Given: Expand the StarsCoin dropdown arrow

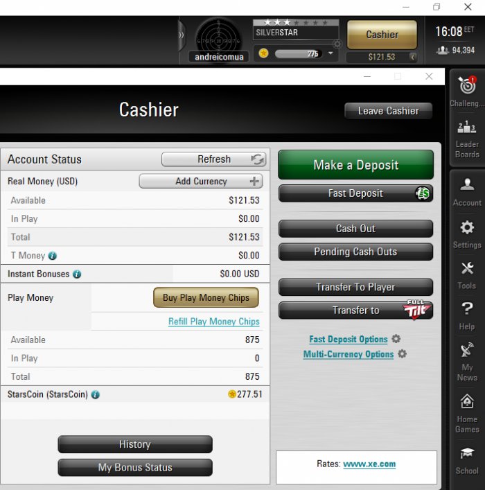Looking at the screenshot, I should pyautogui.click(x=330, y=53).
